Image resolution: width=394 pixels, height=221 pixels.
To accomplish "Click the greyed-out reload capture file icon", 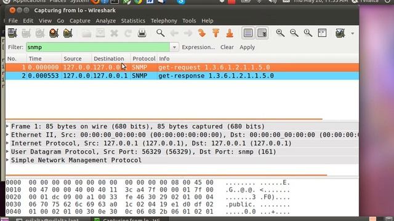I will tap(128, 33).
